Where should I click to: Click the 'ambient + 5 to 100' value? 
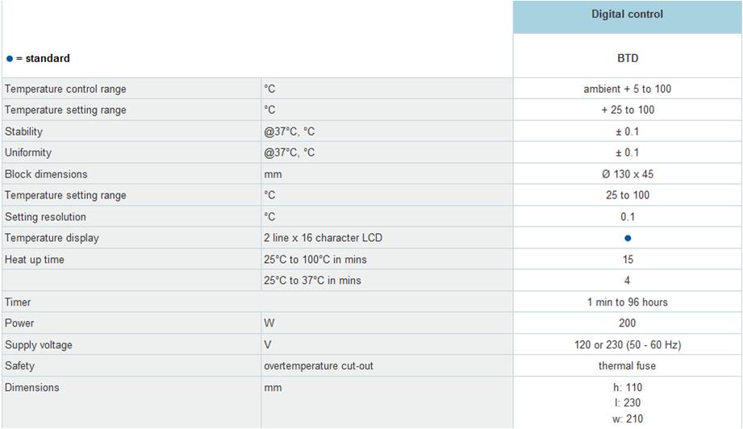627,89
